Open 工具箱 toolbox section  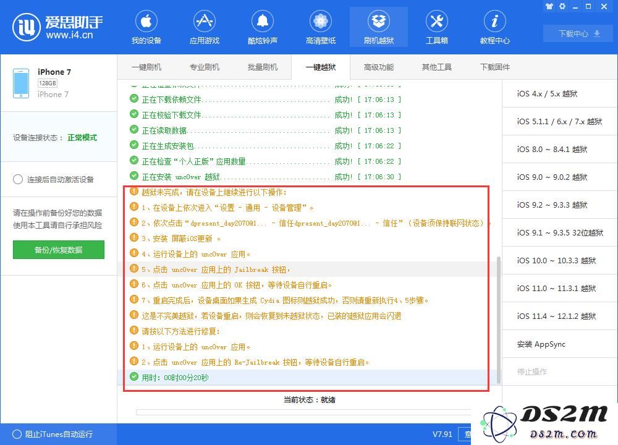pos(437,27)
